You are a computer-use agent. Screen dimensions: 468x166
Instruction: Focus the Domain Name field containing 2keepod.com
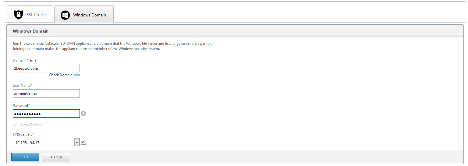click(46, 68)
